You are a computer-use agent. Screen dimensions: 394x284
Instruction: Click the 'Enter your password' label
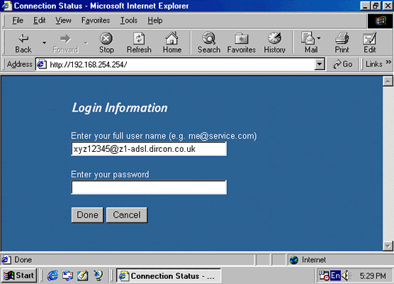[110, 174]
